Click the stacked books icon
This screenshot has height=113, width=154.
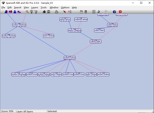(44, 12)
